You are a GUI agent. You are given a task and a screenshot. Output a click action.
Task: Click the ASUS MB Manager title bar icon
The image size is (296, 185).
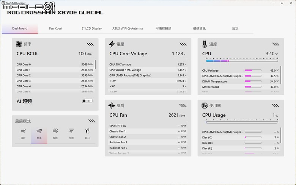[x=3, y=3]
